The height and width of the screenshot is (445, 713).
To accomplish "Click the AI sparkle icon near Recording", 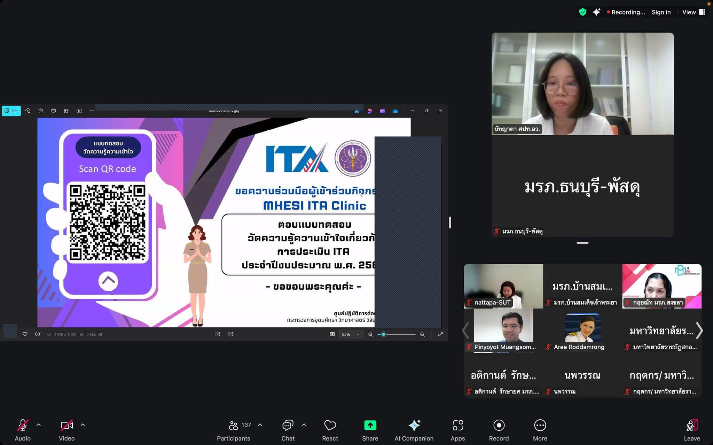I will [596, 12].
